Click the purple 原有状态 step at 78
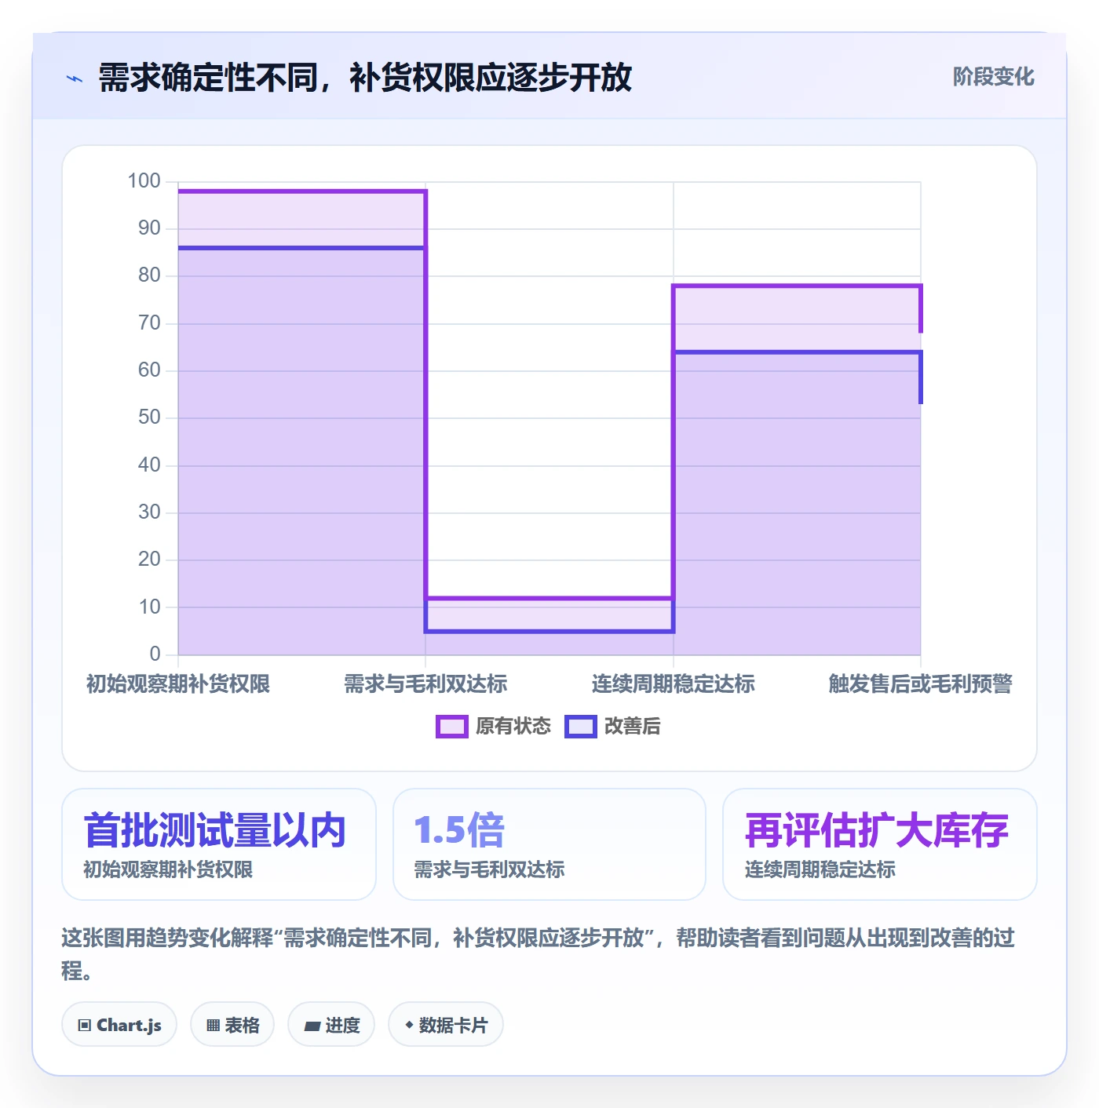This screenshot has height=1108, width=1099. (x=797, y=286)
